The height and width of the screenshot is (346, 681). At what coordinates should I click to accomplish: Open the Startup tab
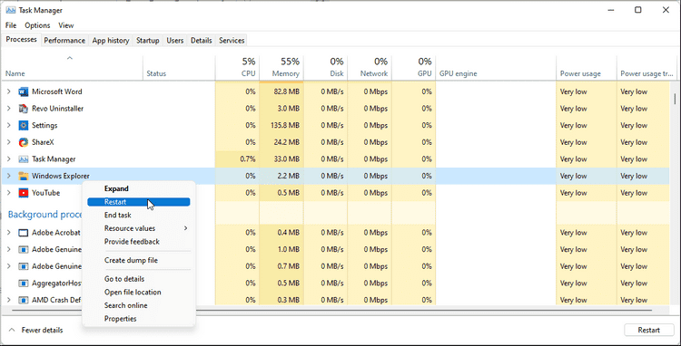tap(148, 40)
